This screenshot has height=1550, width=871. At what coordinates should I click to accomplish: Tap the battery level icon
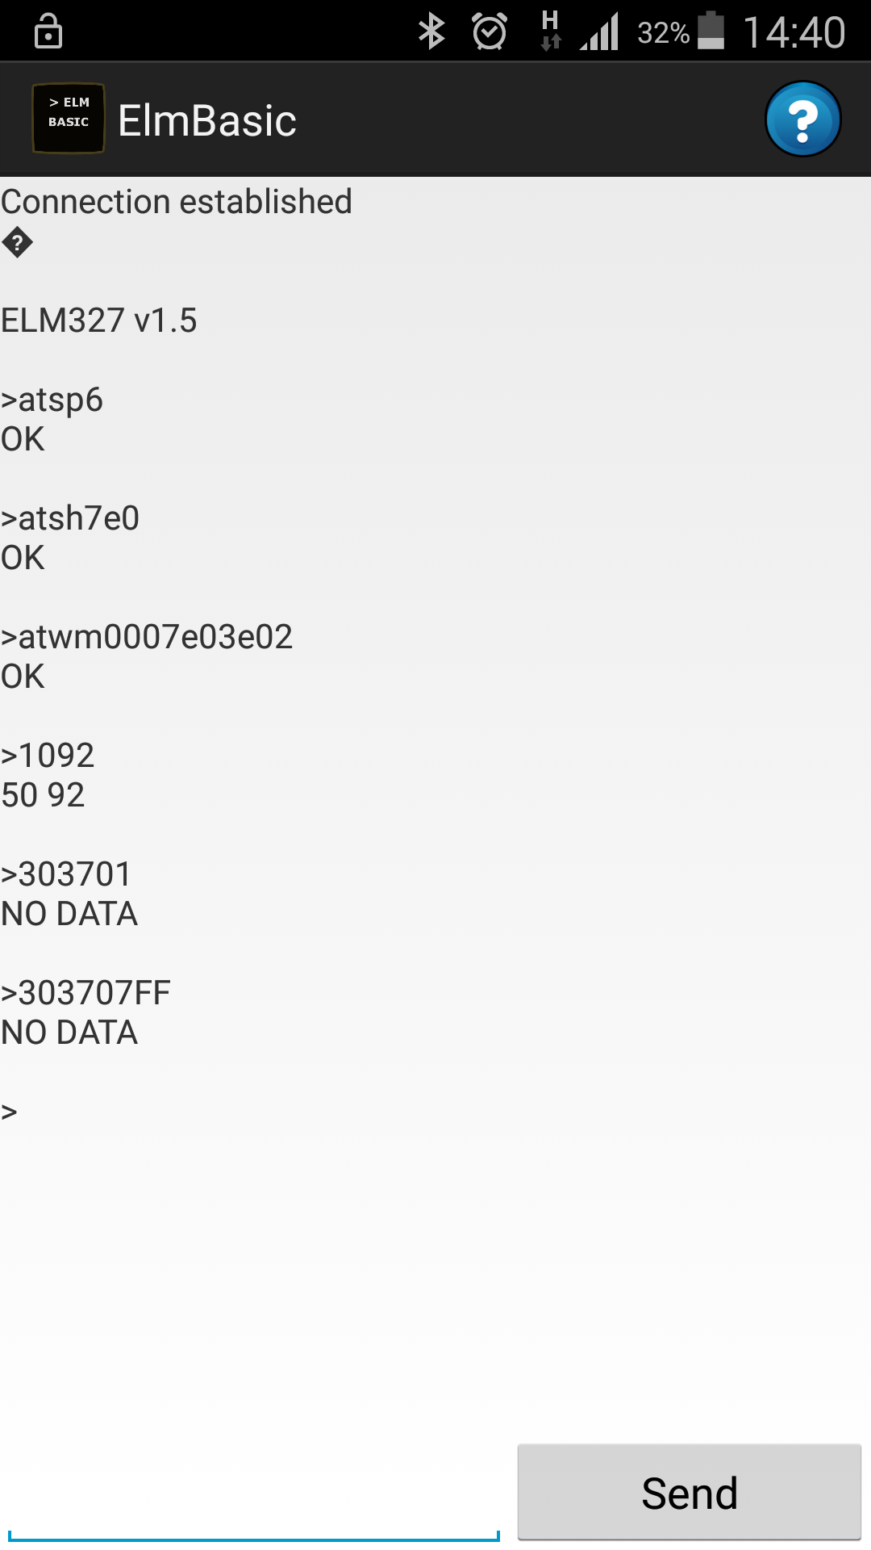[711, 32]
